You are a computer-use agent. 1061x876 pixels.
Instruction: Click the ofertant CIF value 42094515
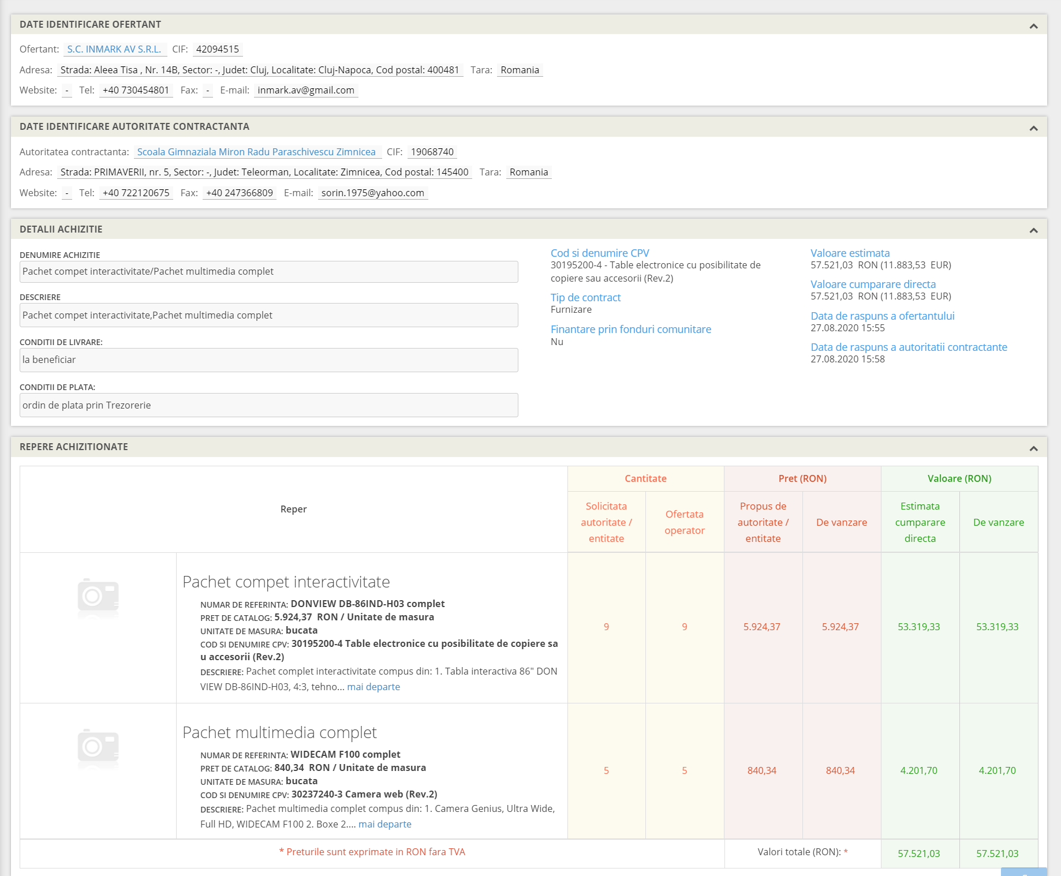click(218, 49)
